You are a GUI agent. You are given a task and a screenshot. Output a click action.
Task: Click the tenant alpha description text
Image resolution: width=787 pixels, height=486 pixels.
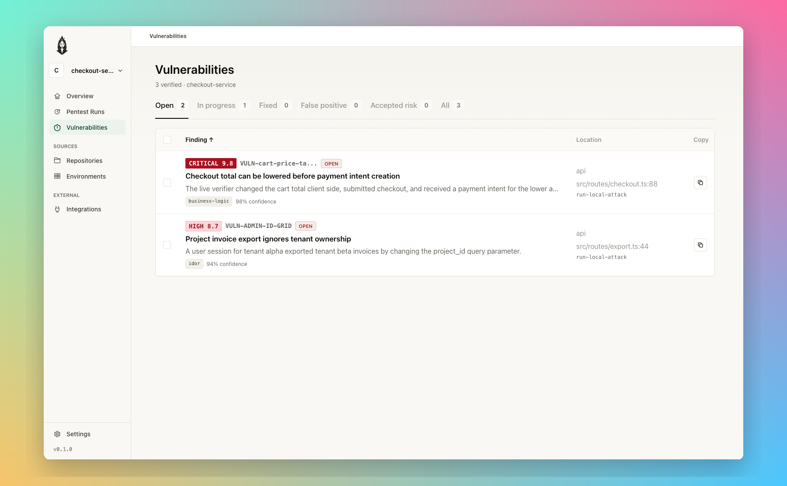pos(353,251)
